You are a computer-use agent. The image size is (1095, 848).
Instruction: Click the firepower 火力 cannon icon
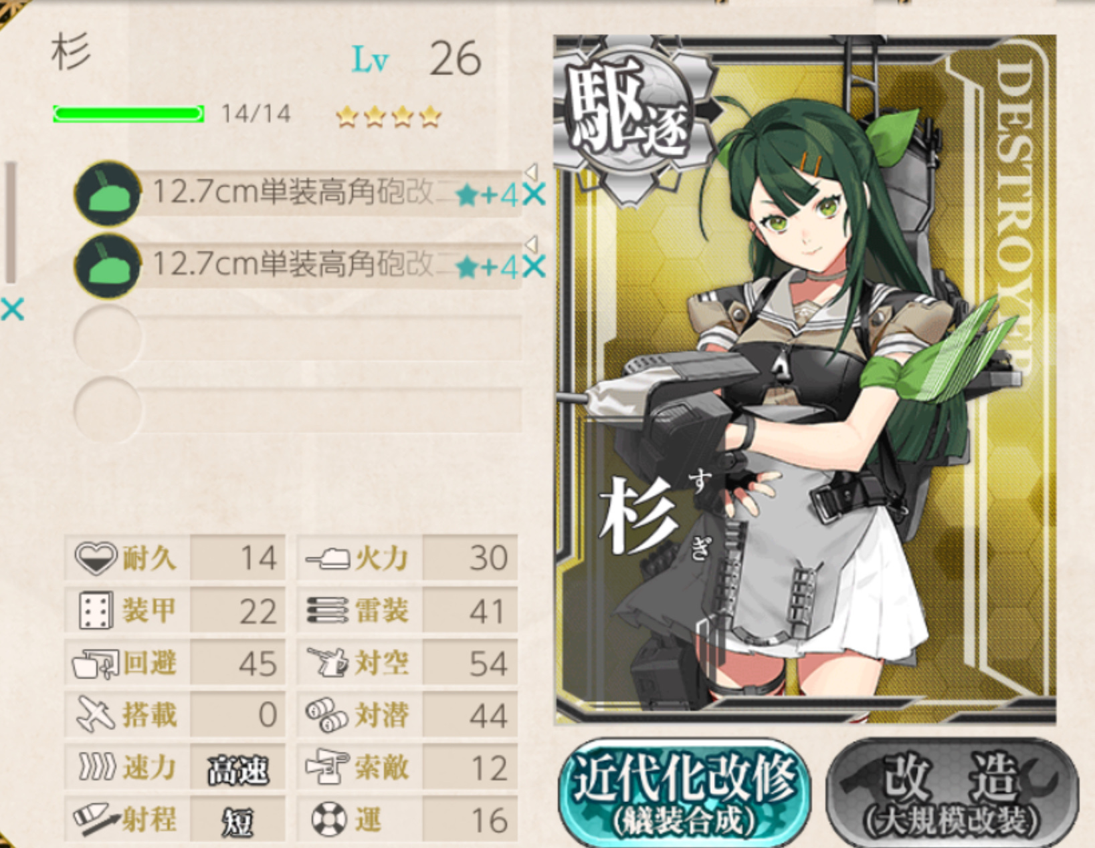(328, 558)
